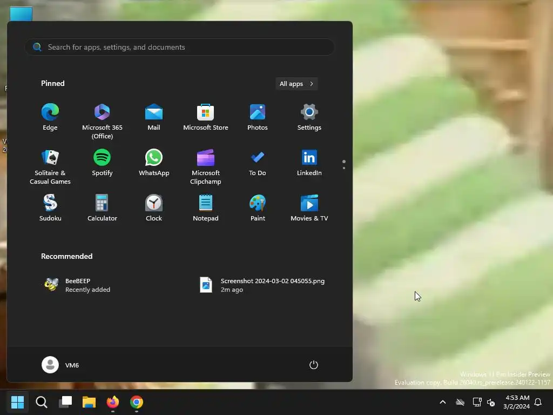553x415 pixels.
Task: Open Screenshot 2024-03-02 045055.png file
Action: coord(262,285)
